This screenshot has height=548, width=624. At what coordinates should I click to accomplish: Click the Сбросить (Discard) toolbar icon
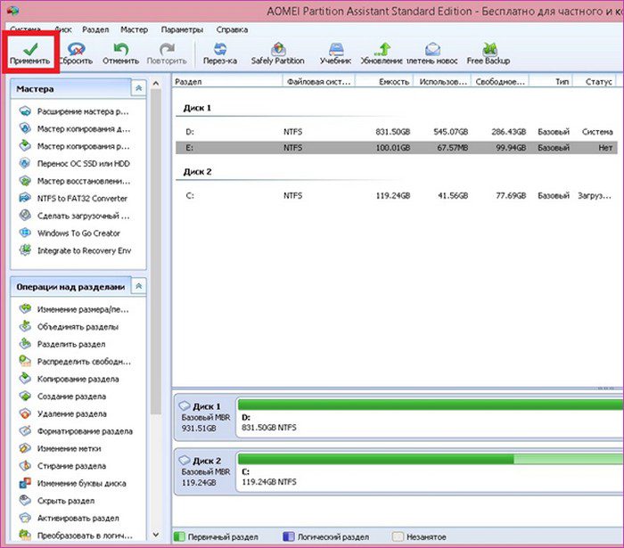(76, 53)
